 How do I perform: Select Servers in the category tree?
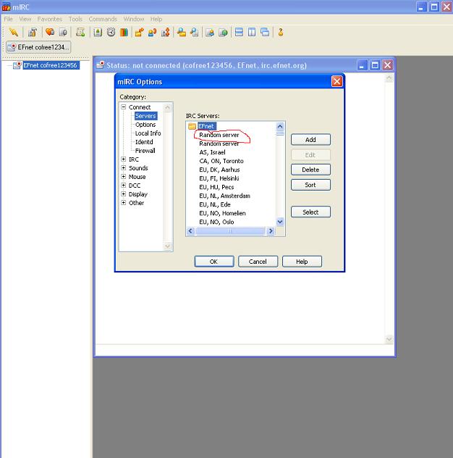(x=145, y=116)
